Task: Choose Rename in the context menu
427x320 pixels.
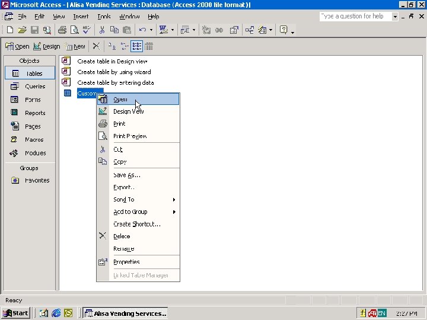Action: [x=138, y=248]
